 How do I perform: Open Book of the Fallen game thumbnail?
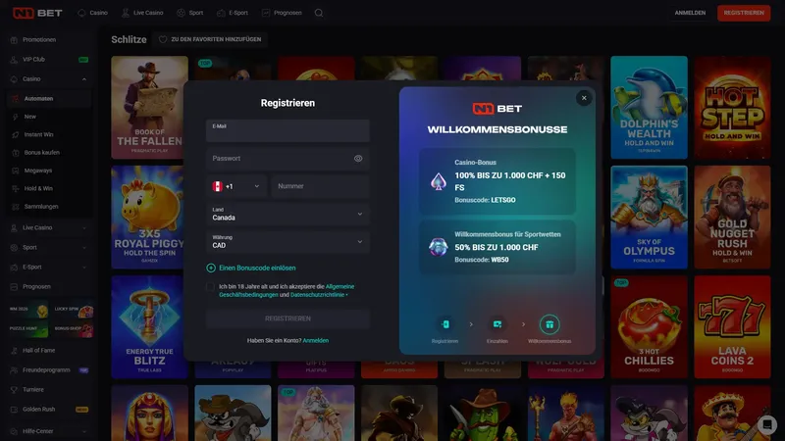click(x=150, y=108)
